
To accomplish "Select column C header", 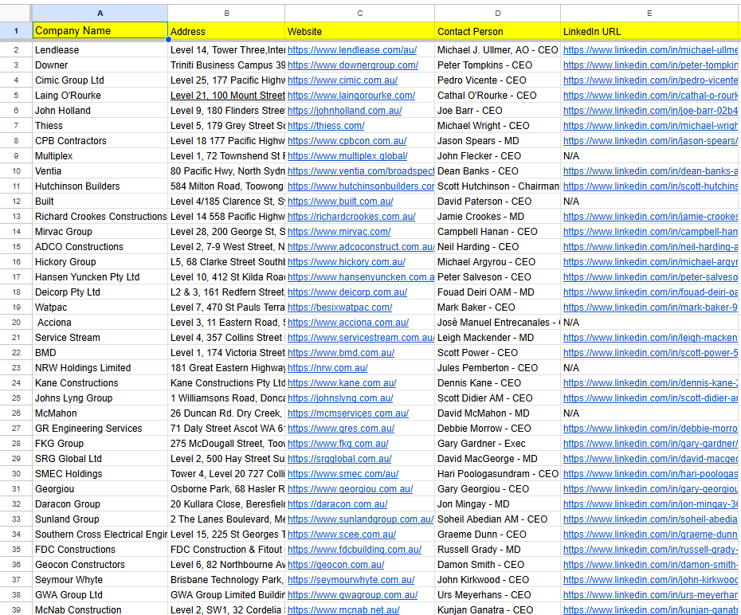I will (x=359, y=14).
